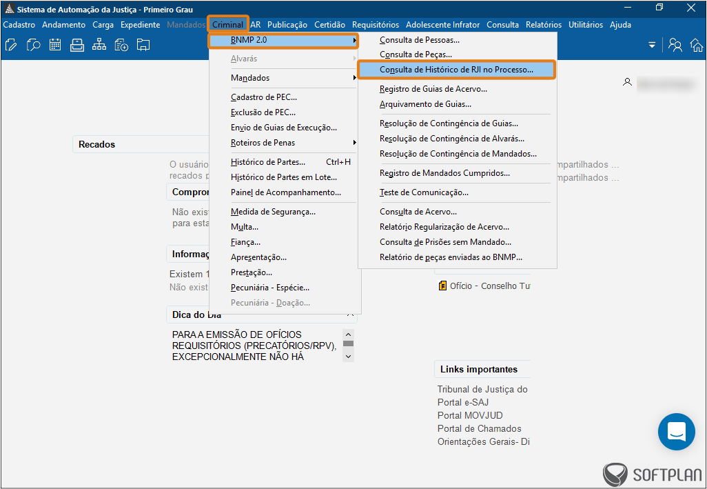The image size is (707, 489).
Task: Click the user profile icon beside blurred name
Action: [x=627, y=82]
